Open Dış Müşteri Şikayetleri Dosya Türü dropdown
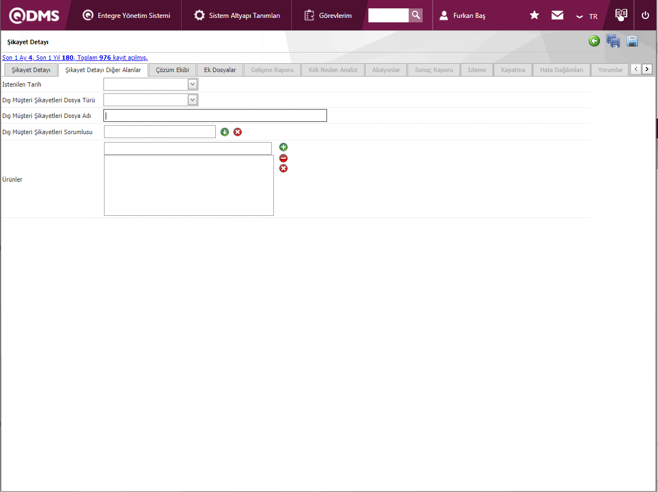The width and height of the screenshot is (658, 492). (192, 100)
